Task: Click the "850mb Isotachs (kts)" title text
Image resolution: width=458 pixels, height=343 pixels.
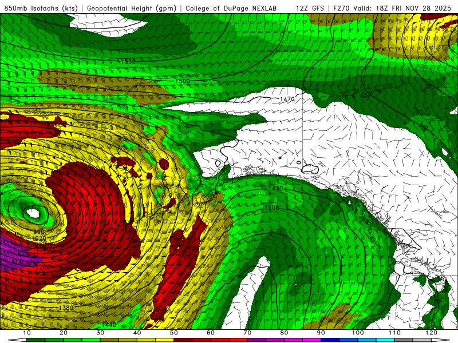Action: (x=41, y=9)
